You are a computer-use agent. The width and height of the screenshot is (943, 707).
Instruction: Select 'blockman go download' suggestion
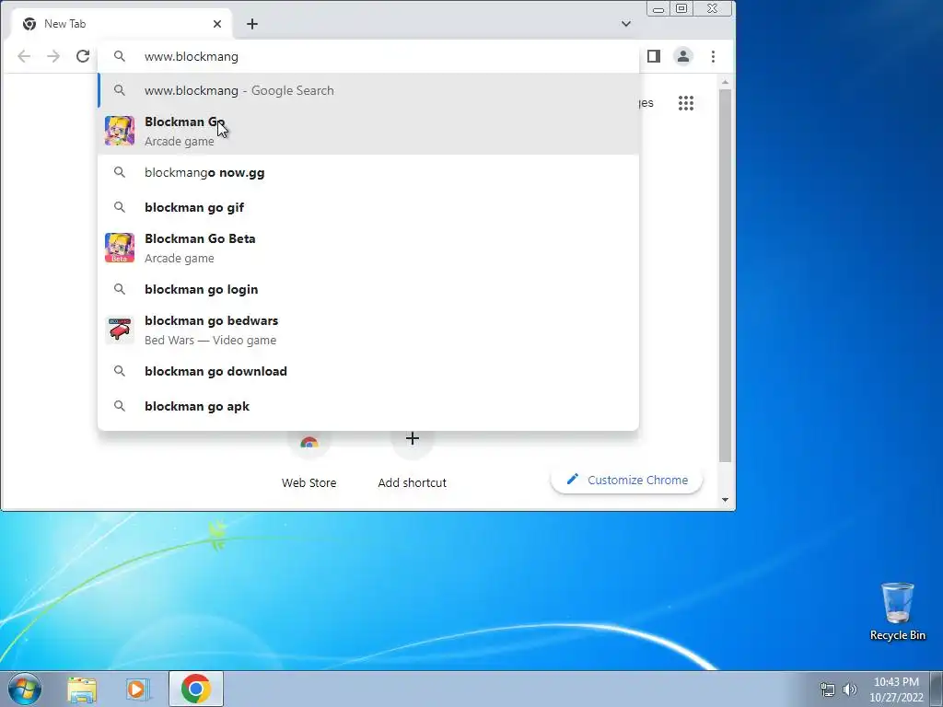pyautogui.click(x=368, y=371)
